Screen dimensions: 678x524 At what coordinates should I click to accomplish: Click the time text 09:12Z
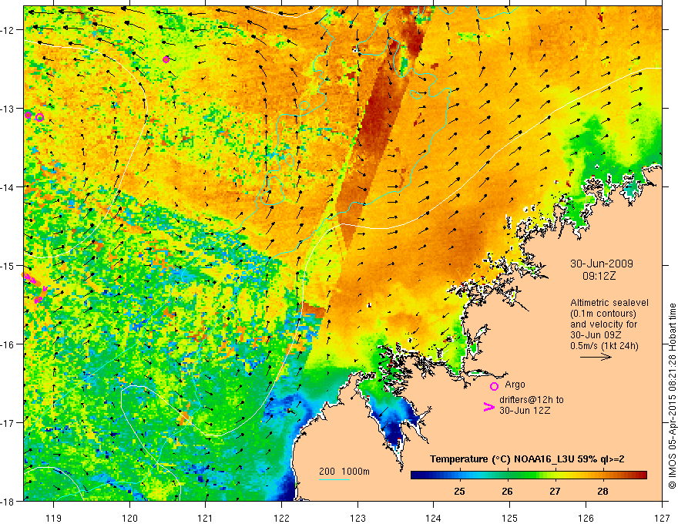click(x=599, y=276)
